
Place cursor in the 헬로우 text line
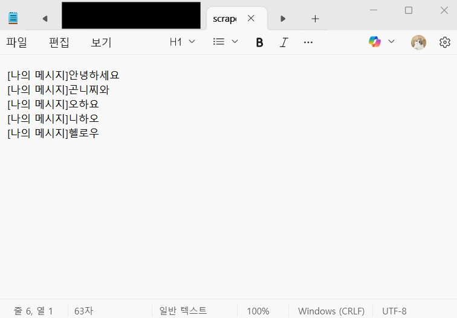click(84, 133)
